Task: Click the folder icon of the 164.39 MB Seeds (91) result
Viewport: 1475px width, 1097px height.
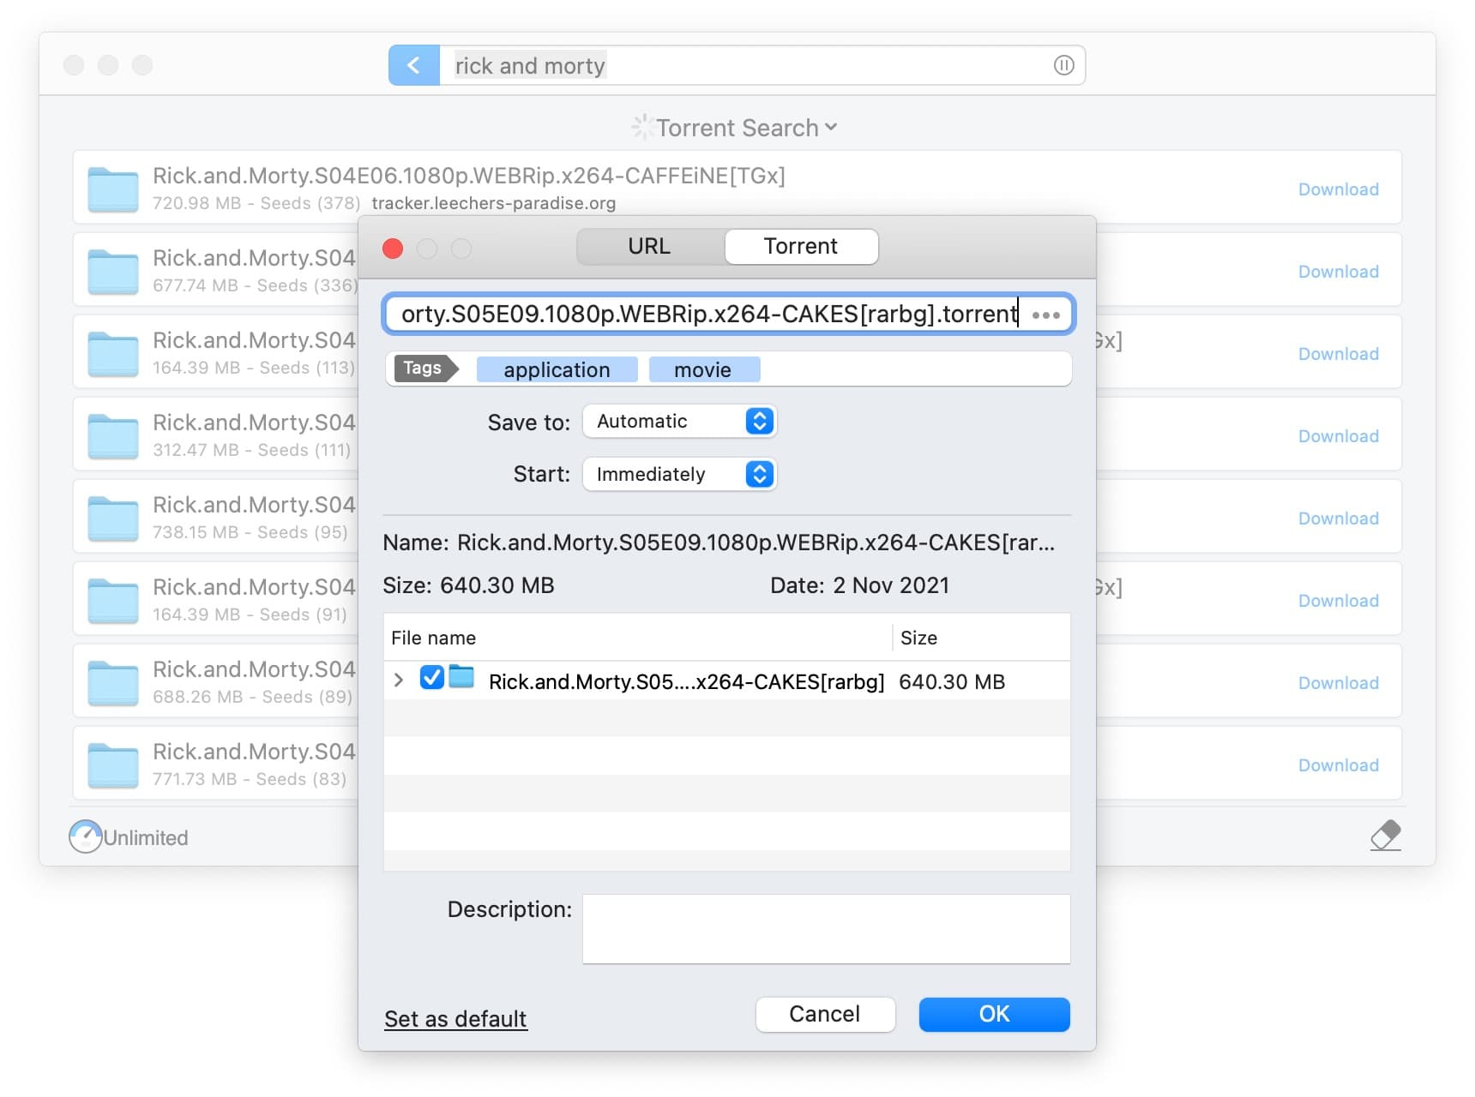Action: 113,600
